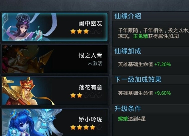
Task: Click the empty fifth star of 娇小玲珑
Action: [99, 127]
